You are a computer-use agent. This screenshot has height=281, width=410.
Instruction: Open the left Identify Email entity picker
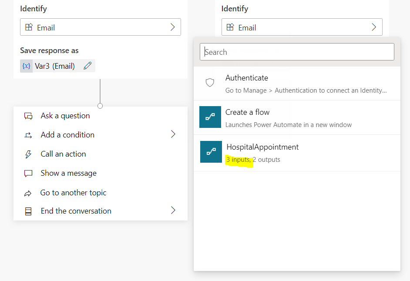pyautogui.click(x=101, y=27)
